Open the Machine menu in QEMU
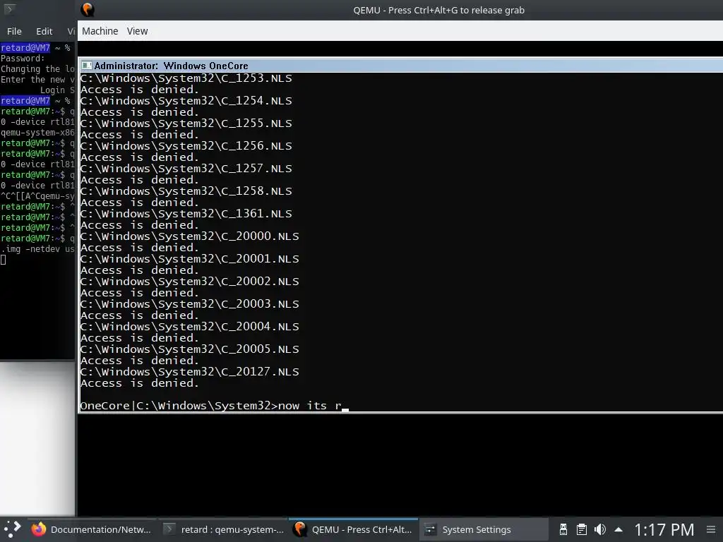This screenshot has height=542, width=723. click(x=100, y=31)
